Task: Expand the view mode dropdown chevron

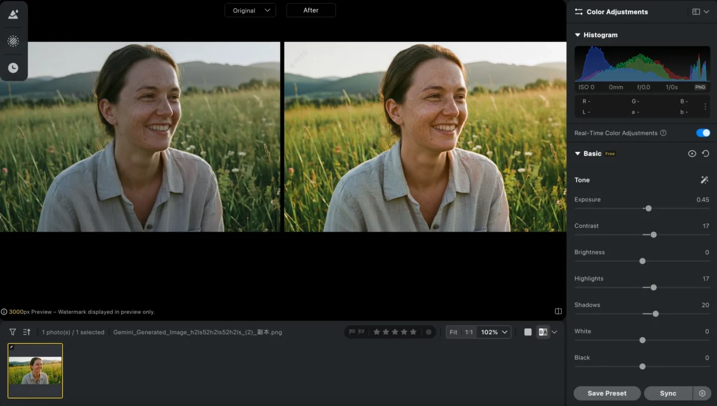Action: pos(554,332)
